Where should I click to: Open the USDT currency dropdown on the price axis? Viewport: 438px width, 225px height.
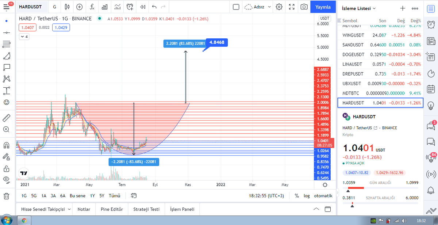(x=324, y=18)
